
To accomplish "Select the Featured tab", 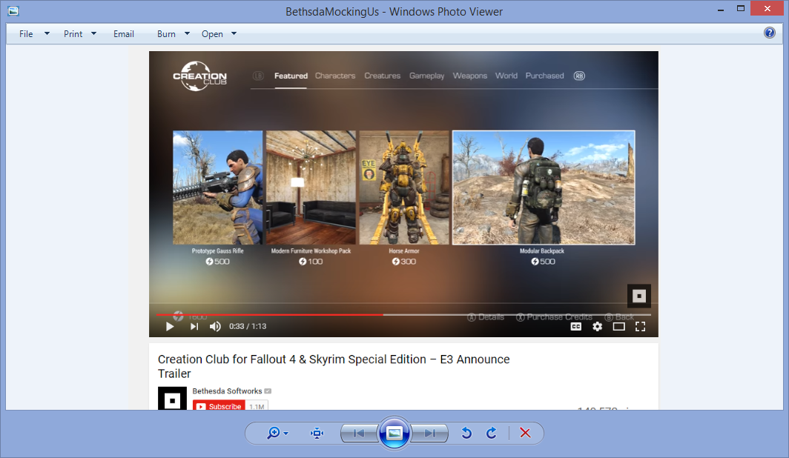I will 291,76.
